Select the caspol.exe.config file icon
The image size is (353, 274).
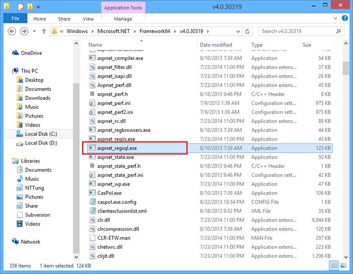(93, 202)
